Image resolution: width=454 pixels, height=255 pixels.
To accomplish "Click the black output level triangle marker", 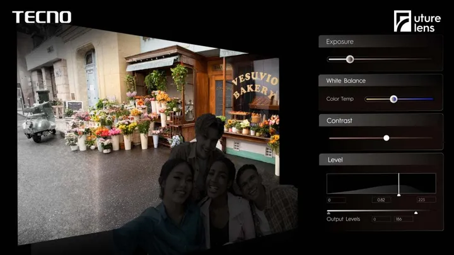I will 329,213.
